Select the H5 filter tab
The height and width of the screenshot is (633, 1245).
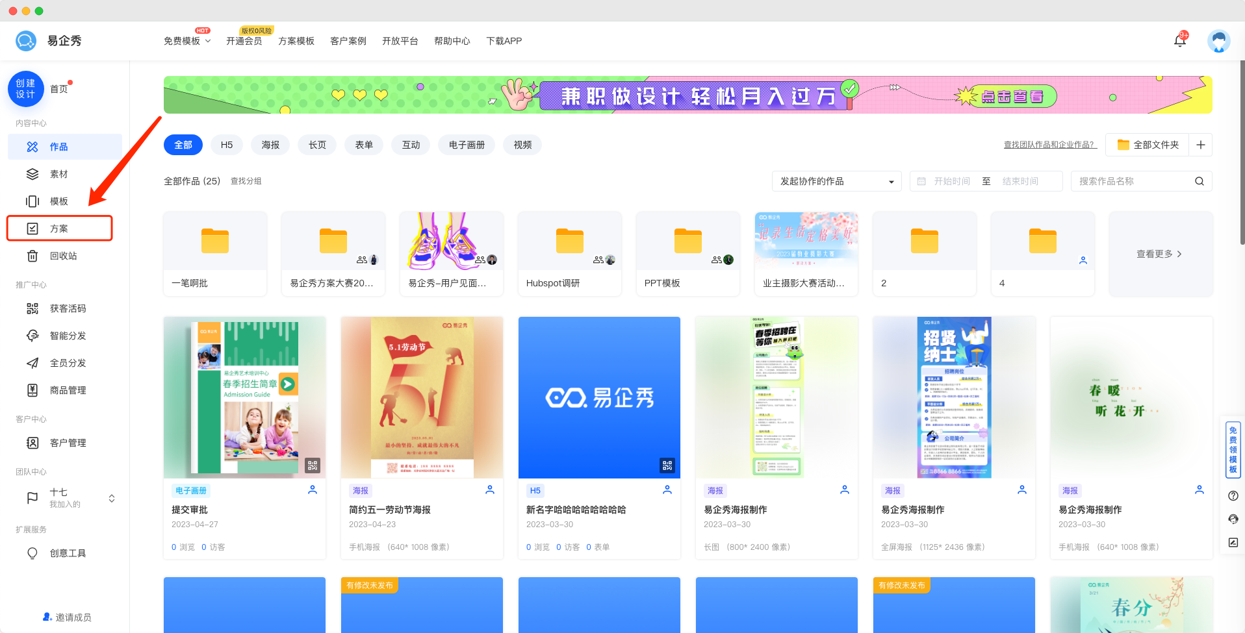pyautogui.click(x=227, y=145)
